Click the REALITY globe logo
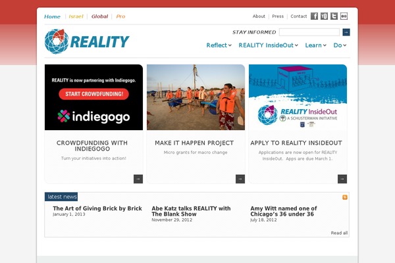The height and width of the screenshot is (263, 395). tap(57, 41)
